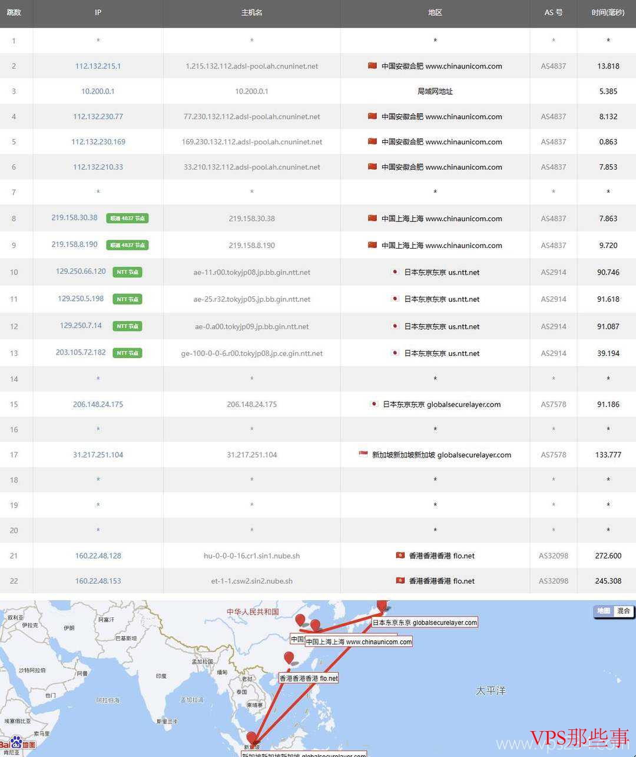
Task: Click NTT 节点 badge beside 129.250.5.198
Action: (127, 299)
